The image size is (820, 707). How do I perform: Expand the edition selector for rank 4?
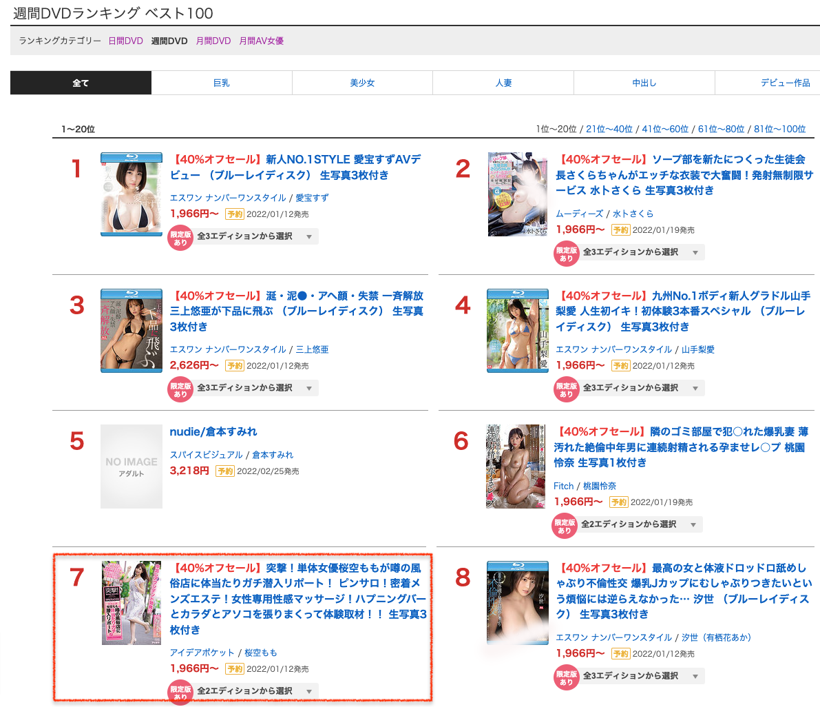click(642, 389)
